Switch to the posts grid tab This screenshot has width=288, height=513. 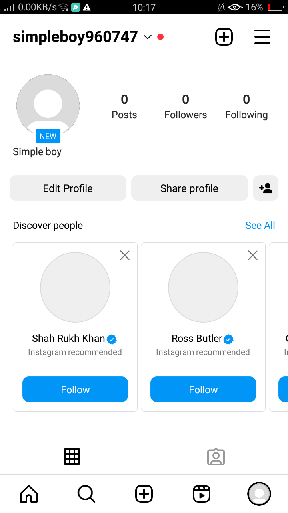pos(72,456)
